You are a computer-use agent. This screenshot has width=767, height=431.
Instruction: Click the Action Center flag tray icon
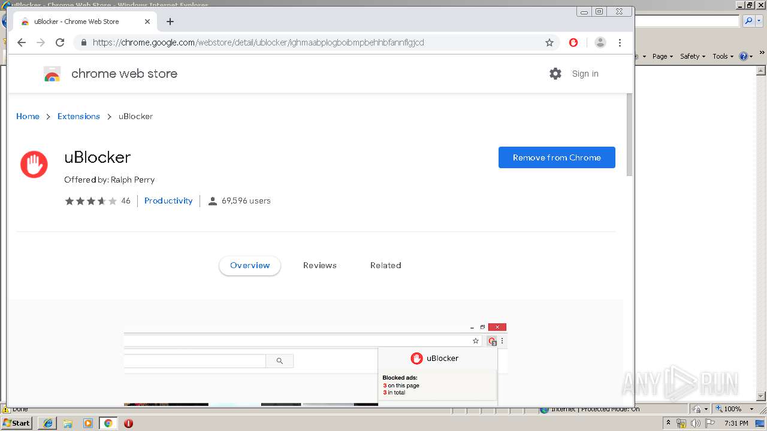tap(710, 423)
